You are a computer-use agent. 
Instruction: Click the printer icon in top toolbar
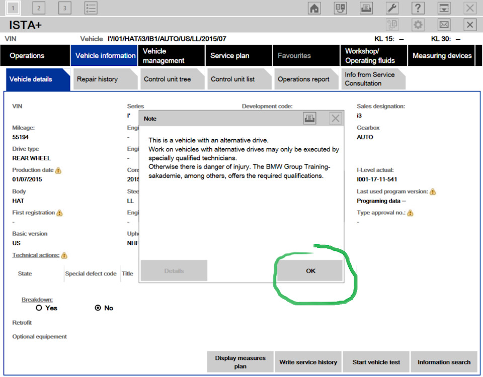(x=366, y=8)
